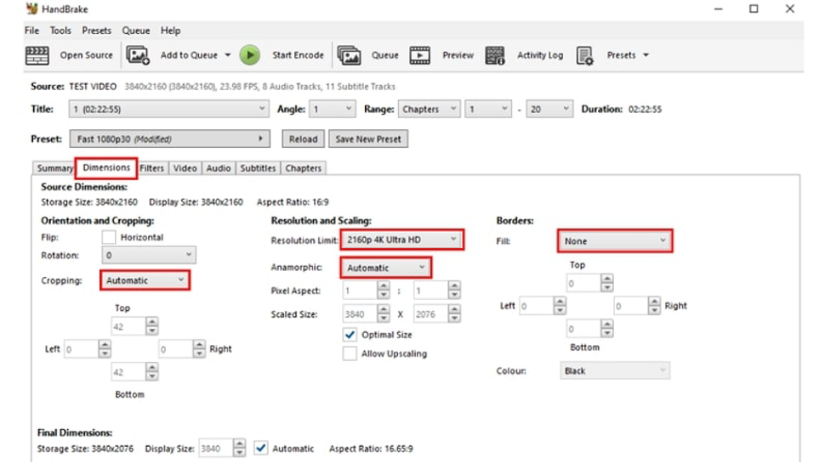Open the Cropping mode dropdown
831x463 pixels.
click(x=144, y=280)
